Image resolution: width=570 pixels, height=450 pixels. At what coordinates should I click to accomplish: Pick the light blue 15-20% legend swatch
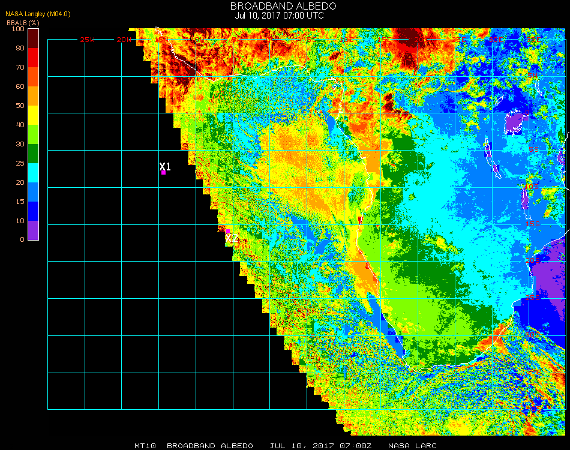pyautogui.click(x=34, y=192)
